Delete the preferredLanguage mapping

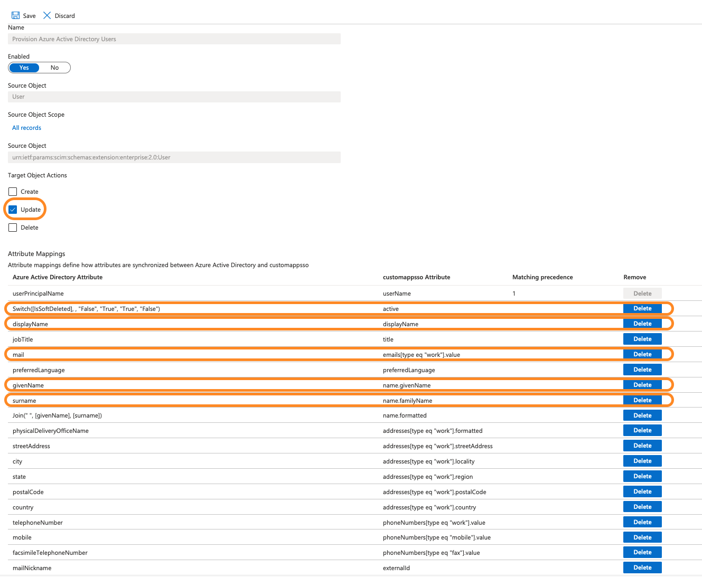(642, 370)
